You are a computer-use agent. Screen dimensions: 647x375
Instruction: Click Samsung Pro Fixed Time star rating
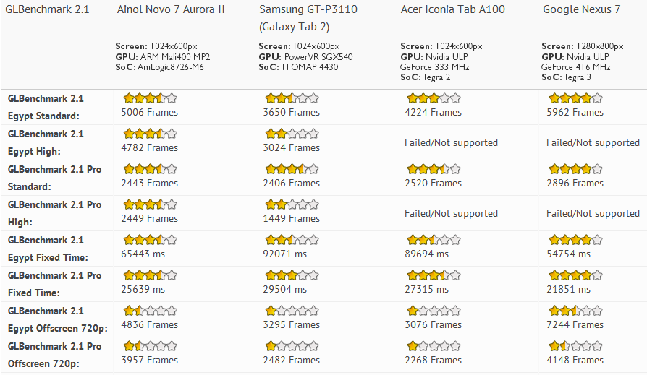pyautogui.click(x=292, y=275)
